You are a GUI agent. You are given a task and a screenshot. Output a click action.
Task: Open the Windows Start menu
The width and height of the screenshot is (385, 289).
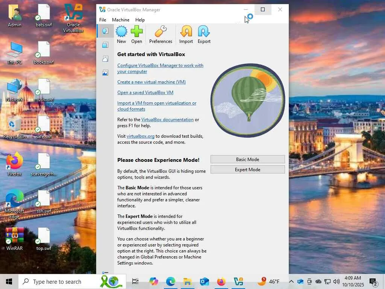tap(9, 281)
